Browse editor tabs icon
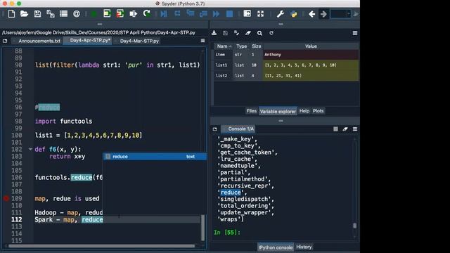 (x=5, y=41)
